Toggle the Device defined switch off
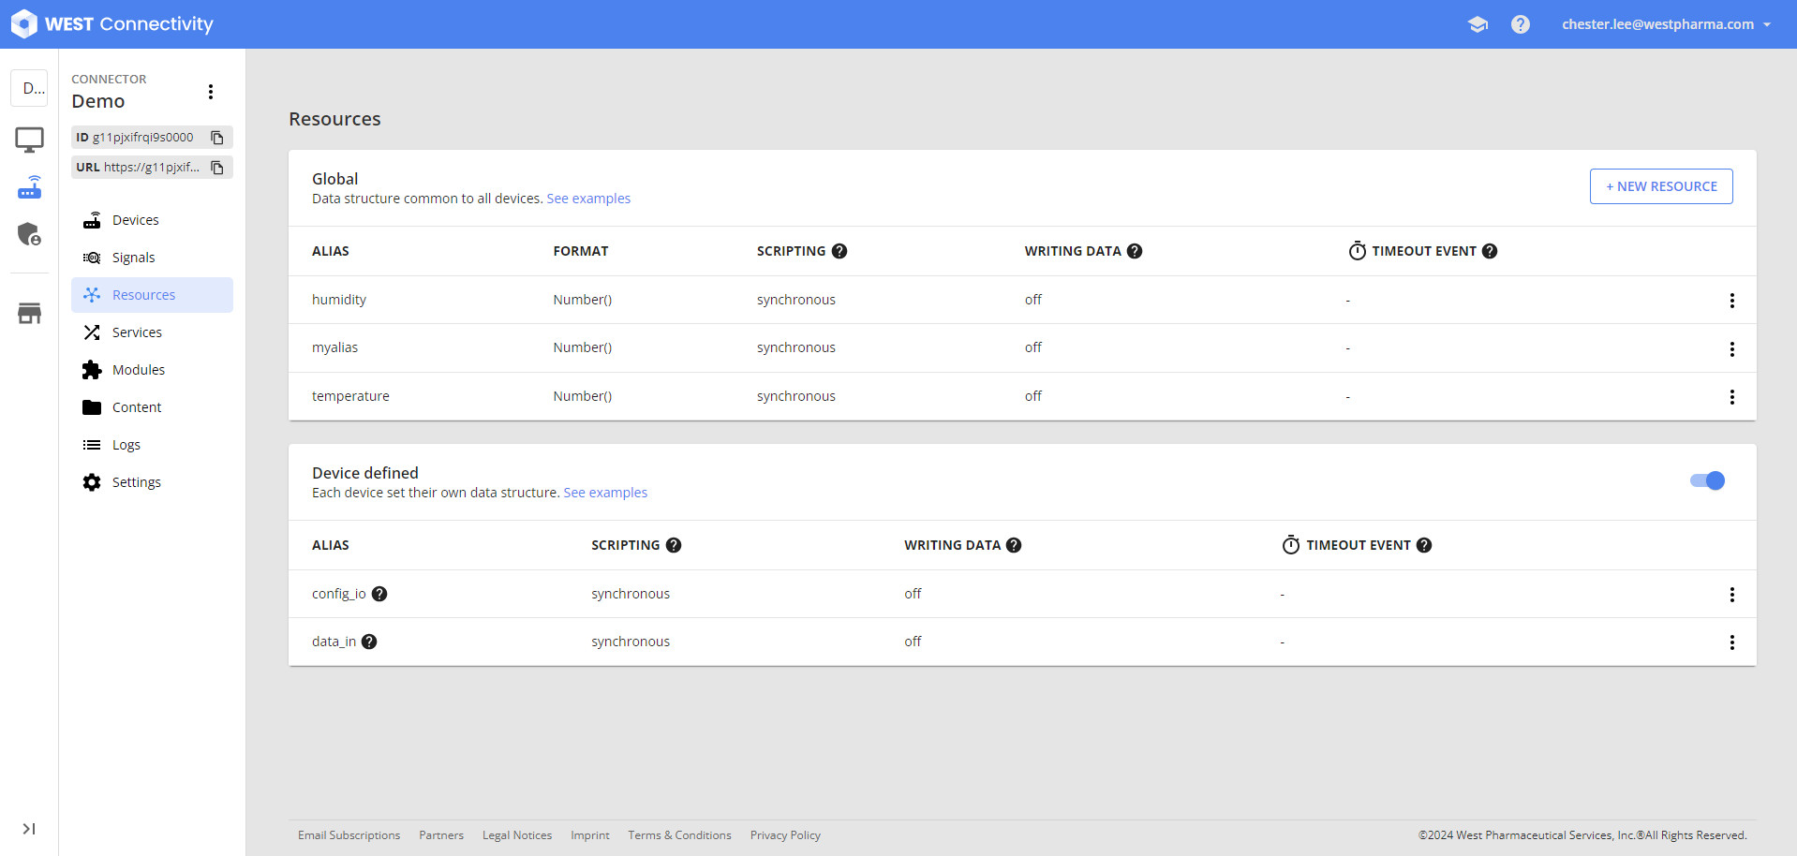This screenshot has height=856, width=1797. click(x=1707, y=480)
